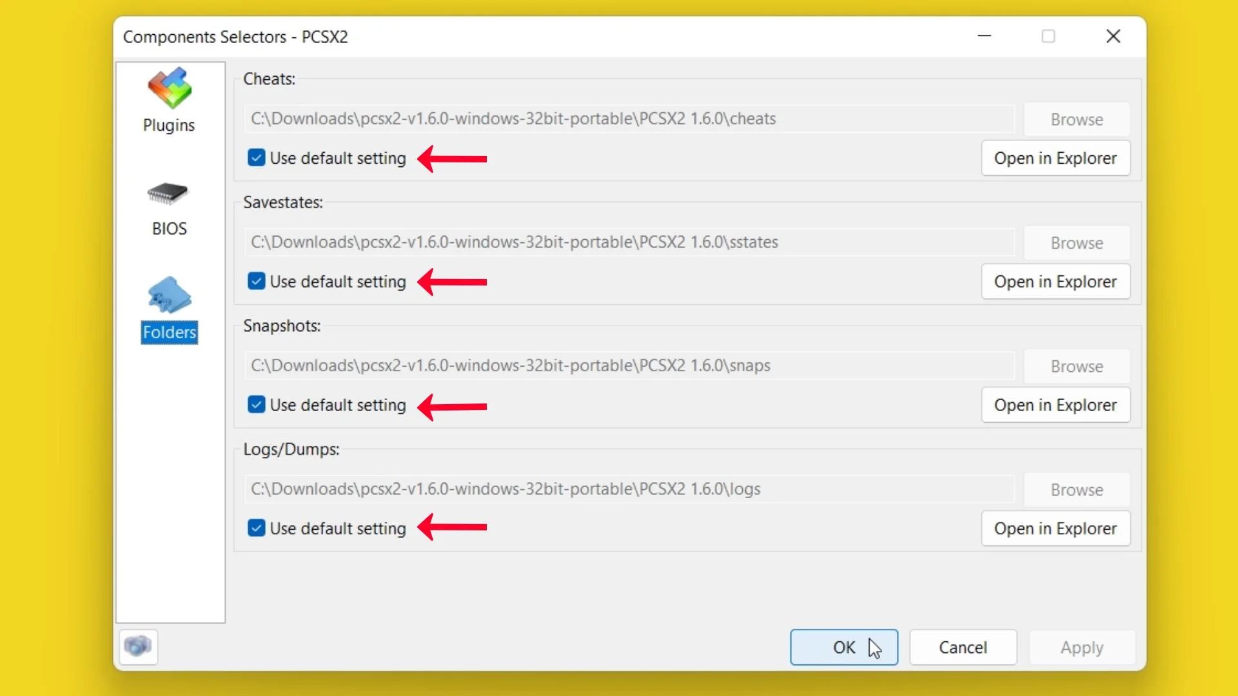The image size is (1238, 696).
Task: Toggle Use default setting for Cheats
Action: (x=255, y=158)
